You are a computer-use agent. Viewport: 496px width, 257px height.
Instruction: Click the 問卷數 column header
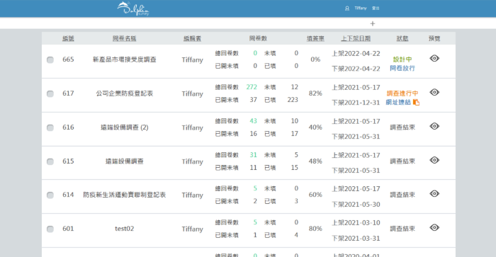(258, 38)
